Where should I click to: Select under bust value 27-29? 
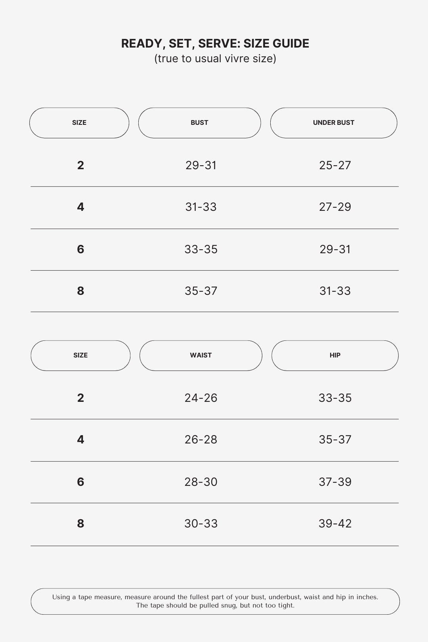click(x=335, y=207)
